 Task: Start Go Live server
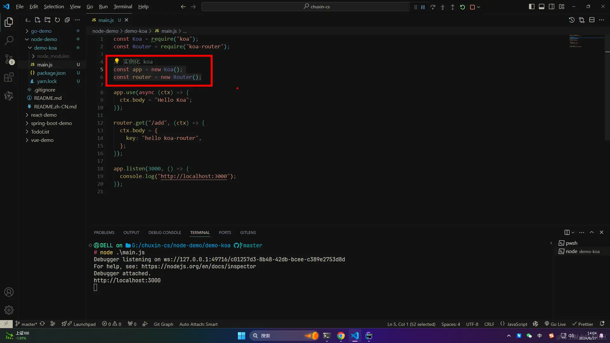(555, 324)
